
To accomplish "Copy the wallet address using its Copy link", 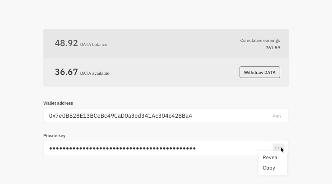I will pyautogui.click(x=277, y=116).
